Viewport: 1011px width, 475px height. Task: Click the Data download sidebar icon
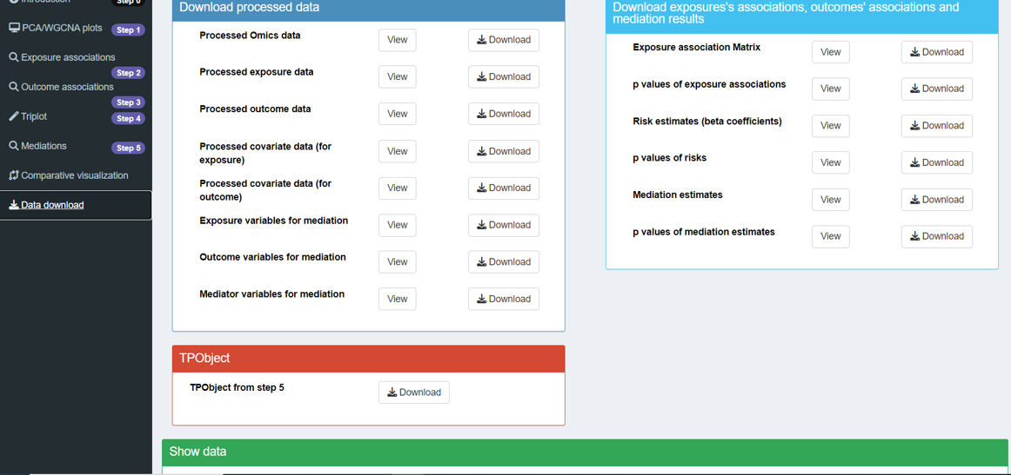[14, 205]
